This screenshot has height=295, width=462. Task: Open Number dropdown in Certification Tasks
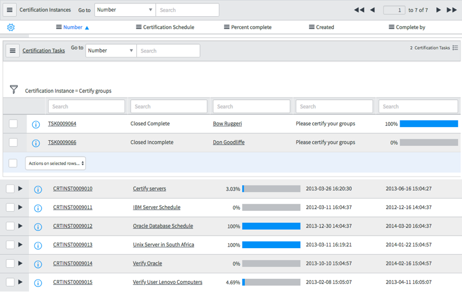point(111,51)
